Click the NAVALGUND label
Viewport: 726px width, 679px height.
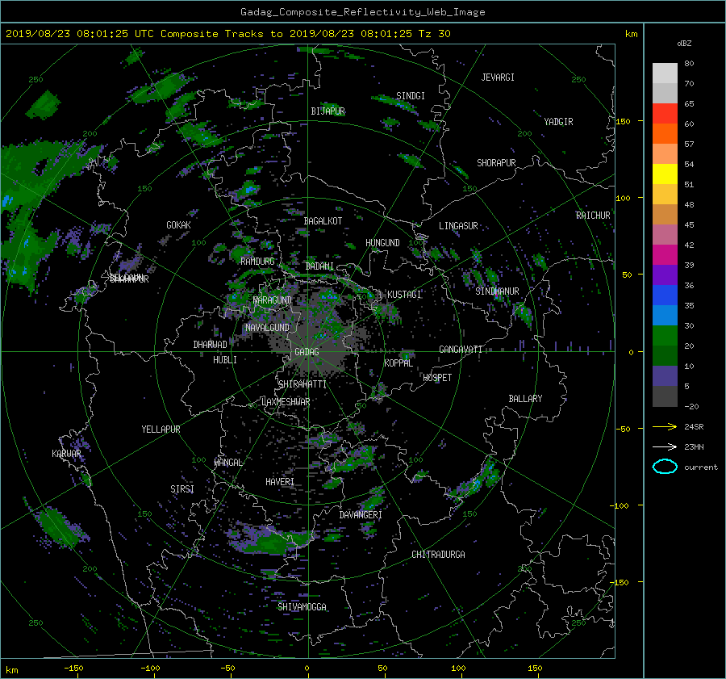coord(267,328)
